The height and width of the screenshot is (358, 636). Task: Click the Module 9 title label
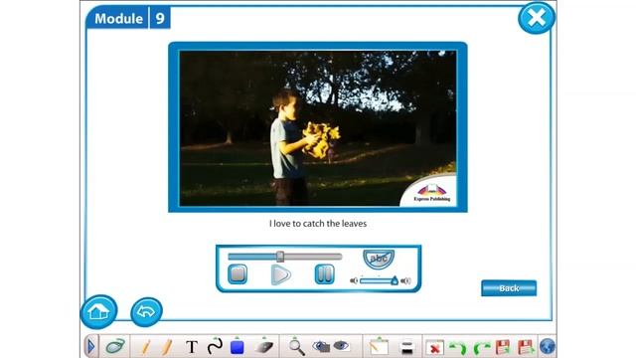pyautogui.click(x=128, y=18)
